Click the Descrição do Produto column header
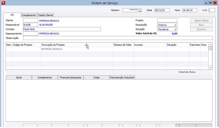219x128 pixels. click(77, 45)
